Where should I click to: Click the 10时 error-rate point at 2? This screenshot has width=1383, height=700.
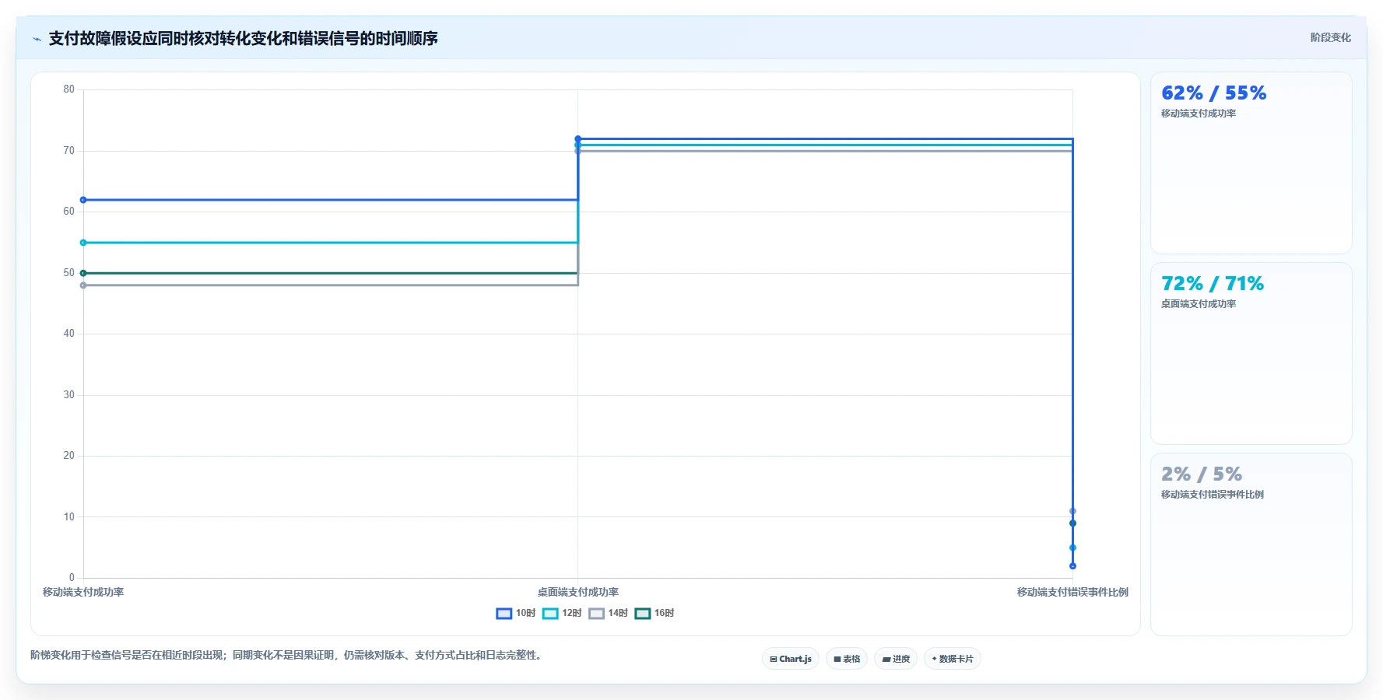pyautogui.click(x=1072, y=566)
